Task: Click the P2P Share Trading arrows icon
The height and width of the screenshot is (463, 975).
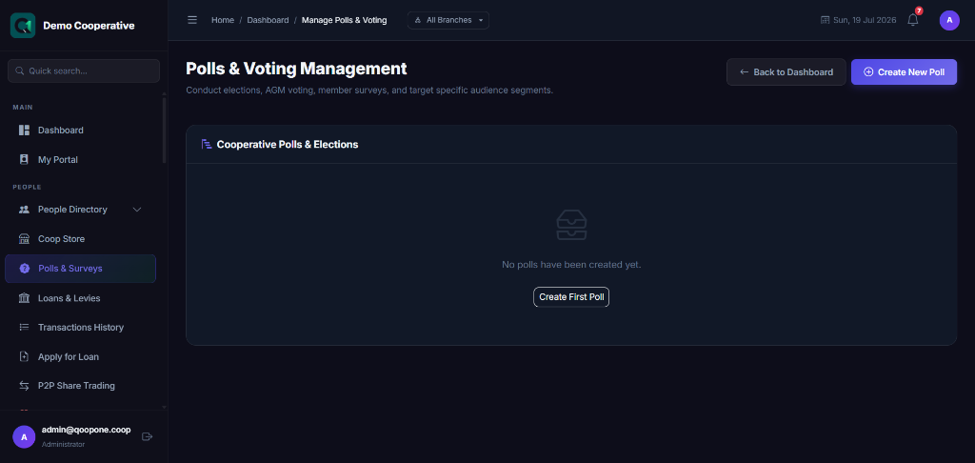Action: click(24, 386)
